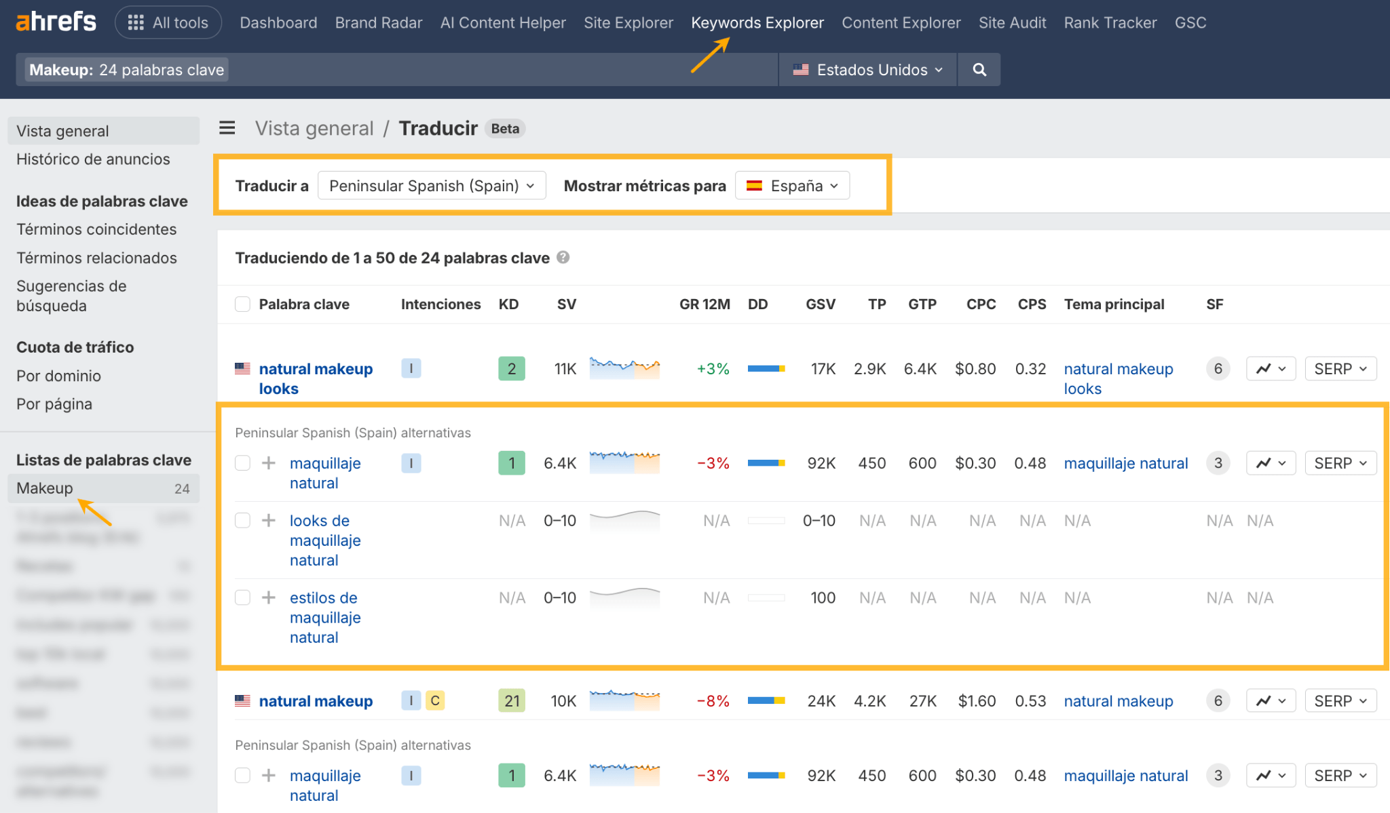Open the trend chart icon for natural makeup looks

[x=1270, y=368]
